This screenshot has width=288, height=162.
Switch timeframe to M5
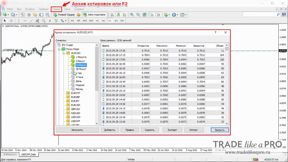click(x=79, y=21)
